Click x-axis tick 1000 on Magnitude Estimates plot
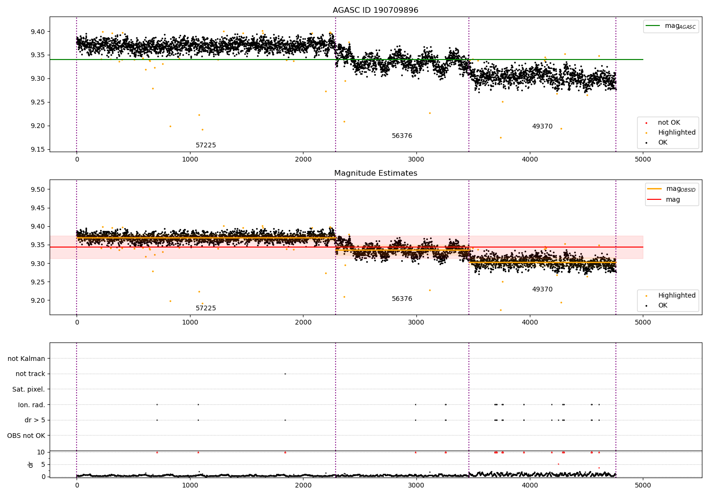 point(190,323)
